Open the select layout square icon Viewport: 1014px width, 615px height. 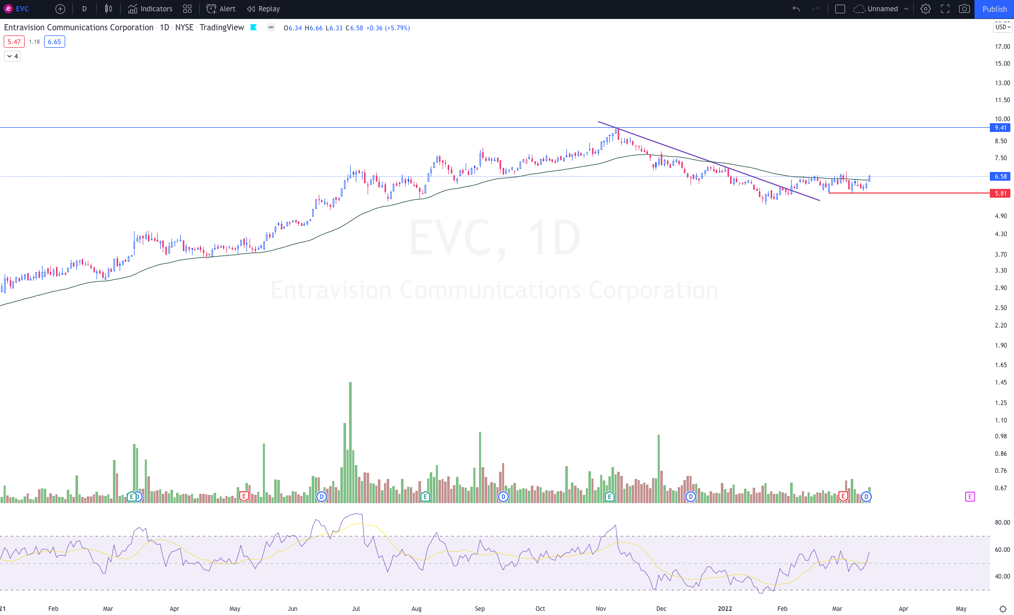(x=840, y=9)
